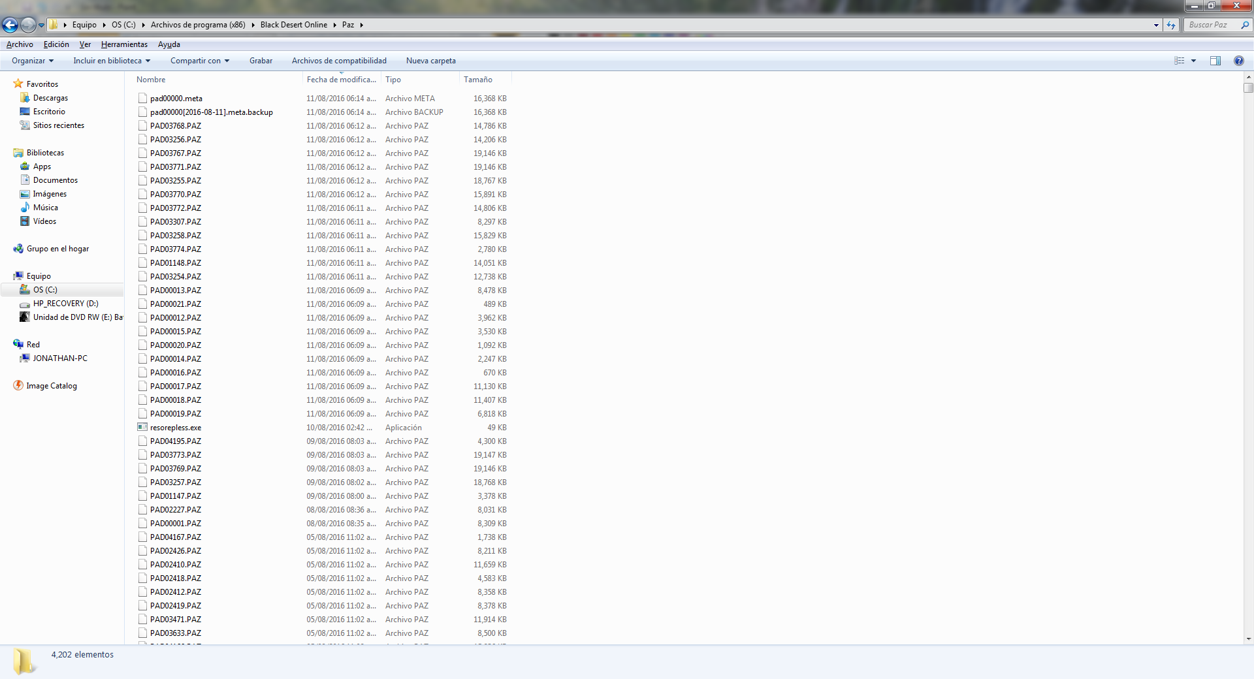Toggle the preview pane icon
The height and width of the screenshot is (679, 1254).
tap(1215, 61)
